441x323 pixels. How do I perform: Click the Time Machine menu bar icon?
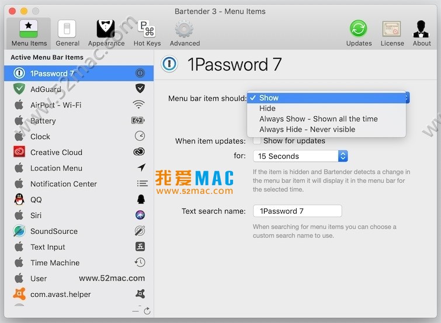tap(140, 262)
